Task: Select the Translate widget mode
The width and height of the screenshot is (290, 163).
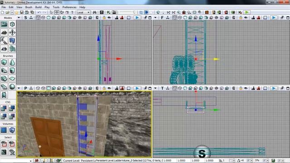Action: 57,12
